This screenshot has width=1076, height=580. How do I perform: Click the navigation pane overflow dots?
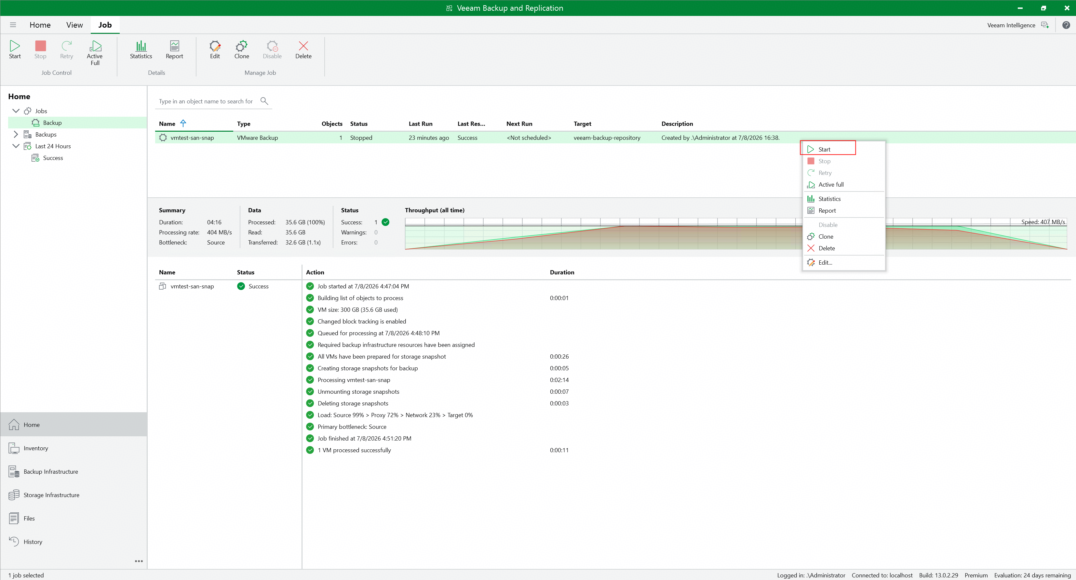[x=139, y=561]
